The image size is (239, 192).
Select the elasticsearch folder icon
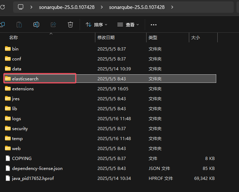click(8, 79)
